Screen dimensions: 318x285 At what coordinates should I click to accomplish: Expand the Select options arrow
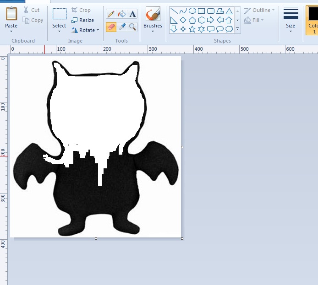click(x=59, y=32)
